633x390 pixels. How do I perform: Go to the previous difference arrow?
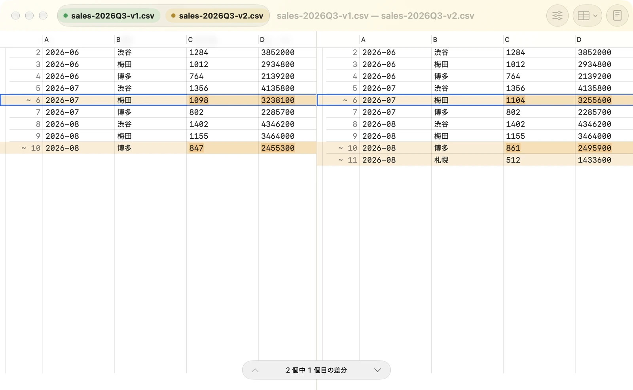255,370
